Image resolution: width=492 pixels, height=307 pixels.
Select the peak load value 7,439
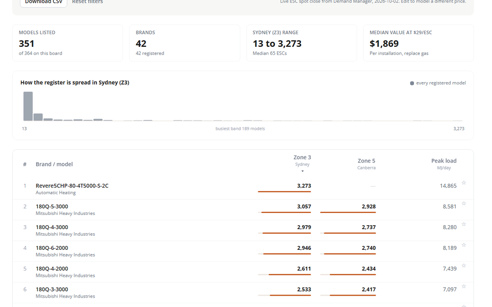pyautogui.click(x=449, y=268)
